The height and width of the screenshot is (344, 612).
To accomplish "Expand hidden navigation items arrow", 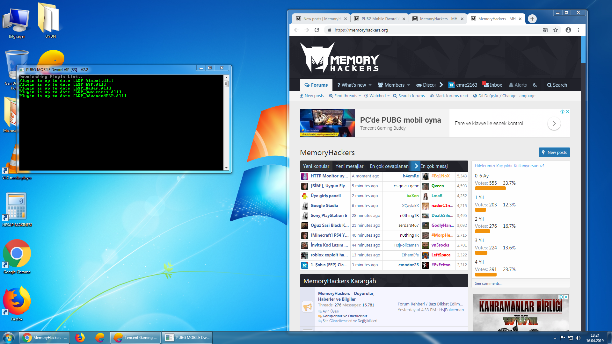I will [441, 85].
